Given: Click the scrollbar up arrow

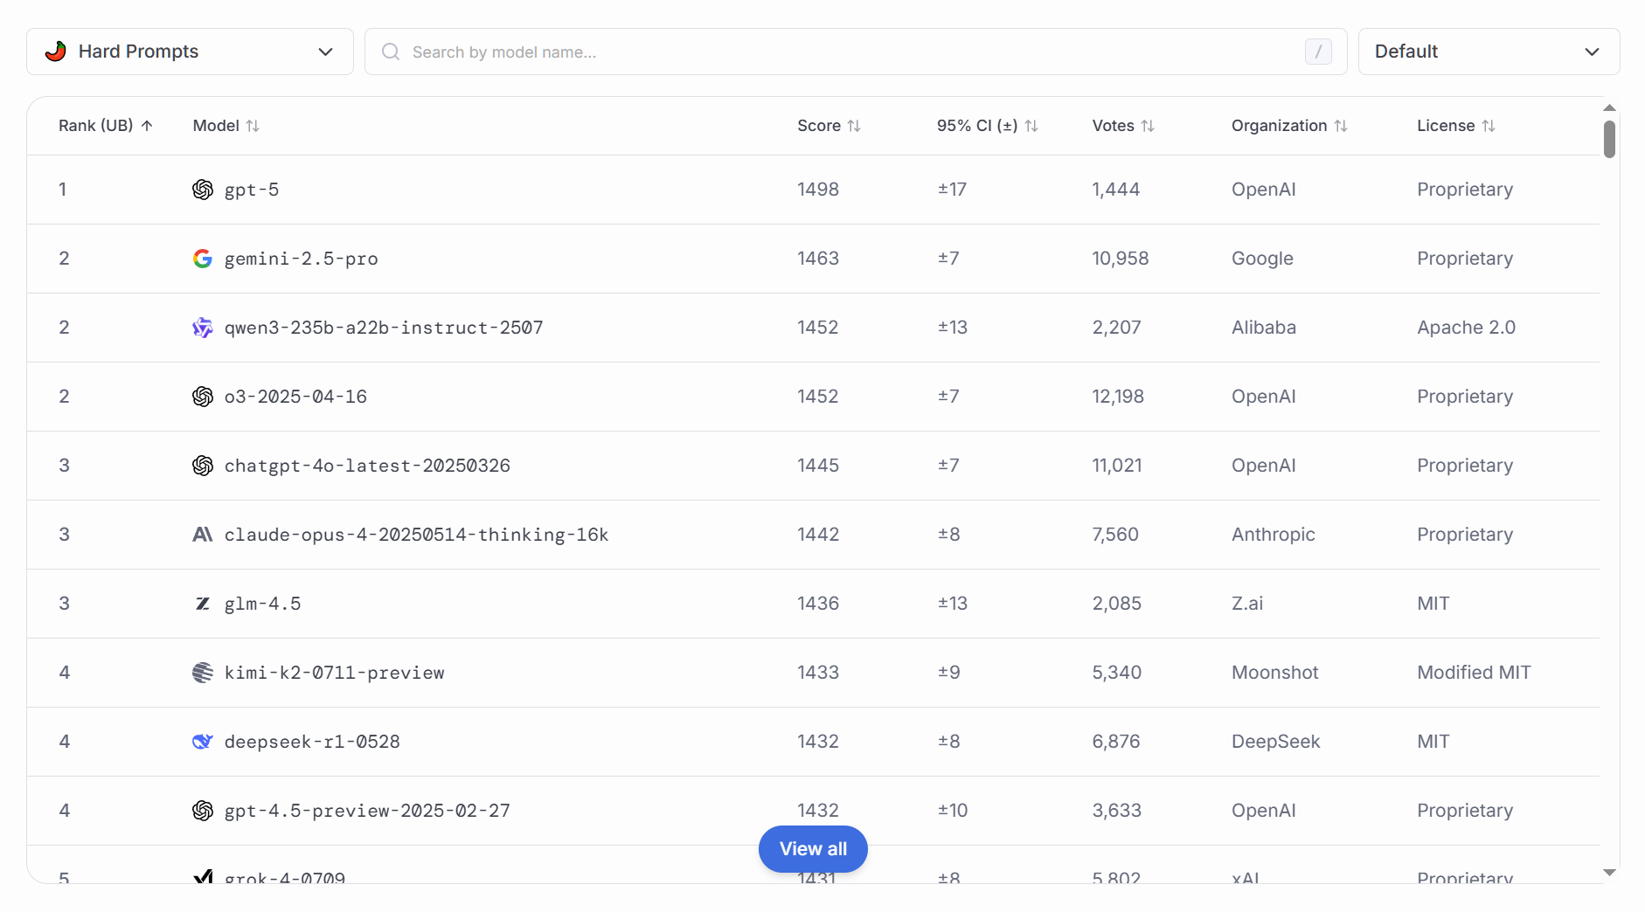Looking at the screenshot, I should 1609,107.
